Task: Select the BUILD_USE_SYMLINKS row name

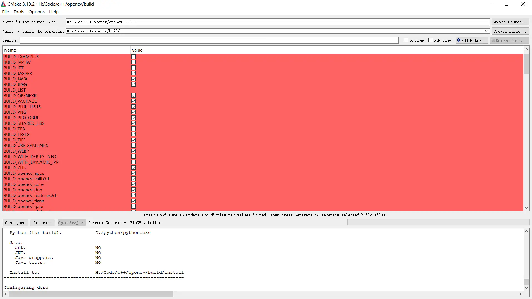Action: (26, 145)
